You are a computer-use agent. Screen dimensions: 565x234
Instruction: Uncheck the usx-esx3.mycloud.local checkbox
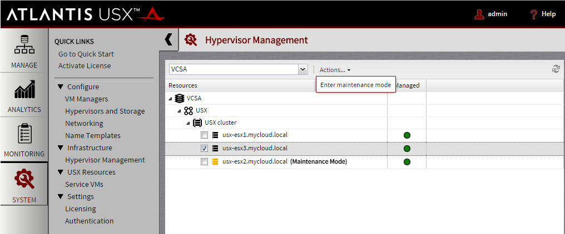204,148
